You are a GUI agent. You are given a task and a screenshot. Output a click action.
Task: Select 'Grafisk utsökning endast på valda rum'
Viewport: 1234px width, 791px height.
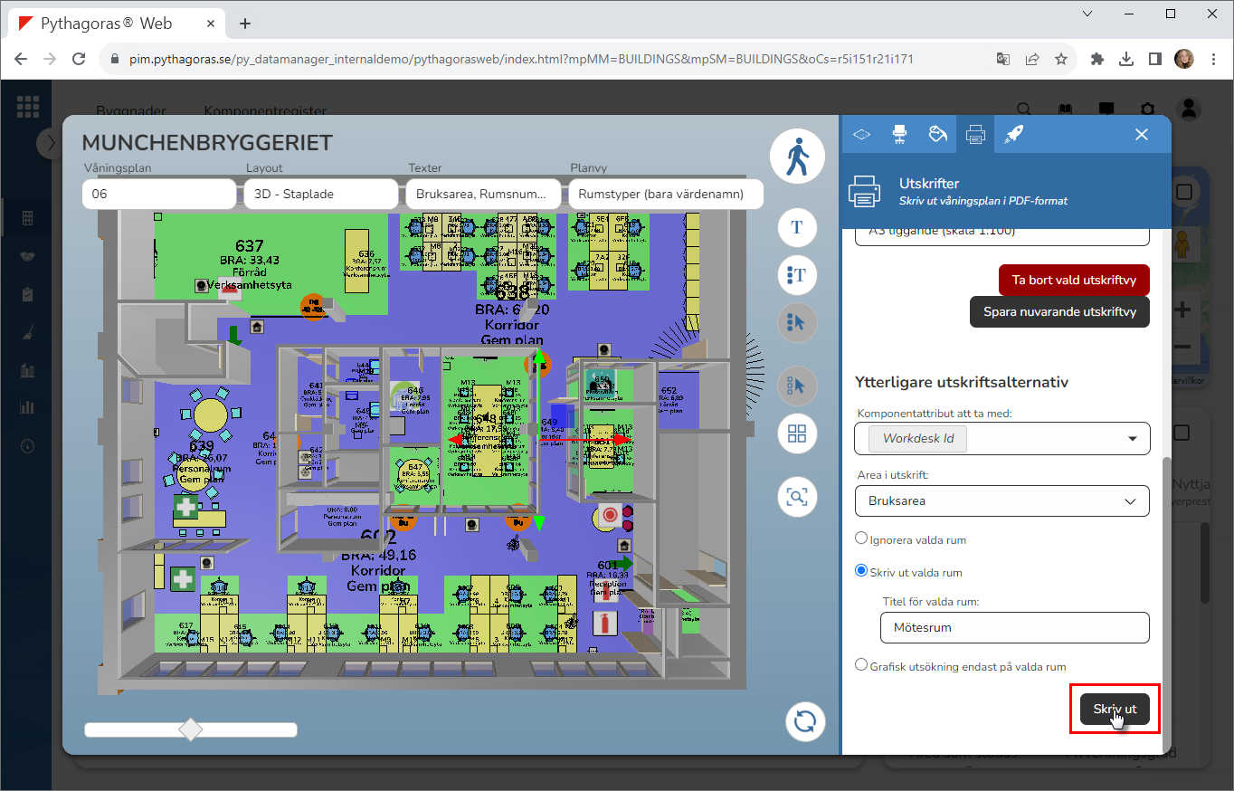[x=861, y=665]
